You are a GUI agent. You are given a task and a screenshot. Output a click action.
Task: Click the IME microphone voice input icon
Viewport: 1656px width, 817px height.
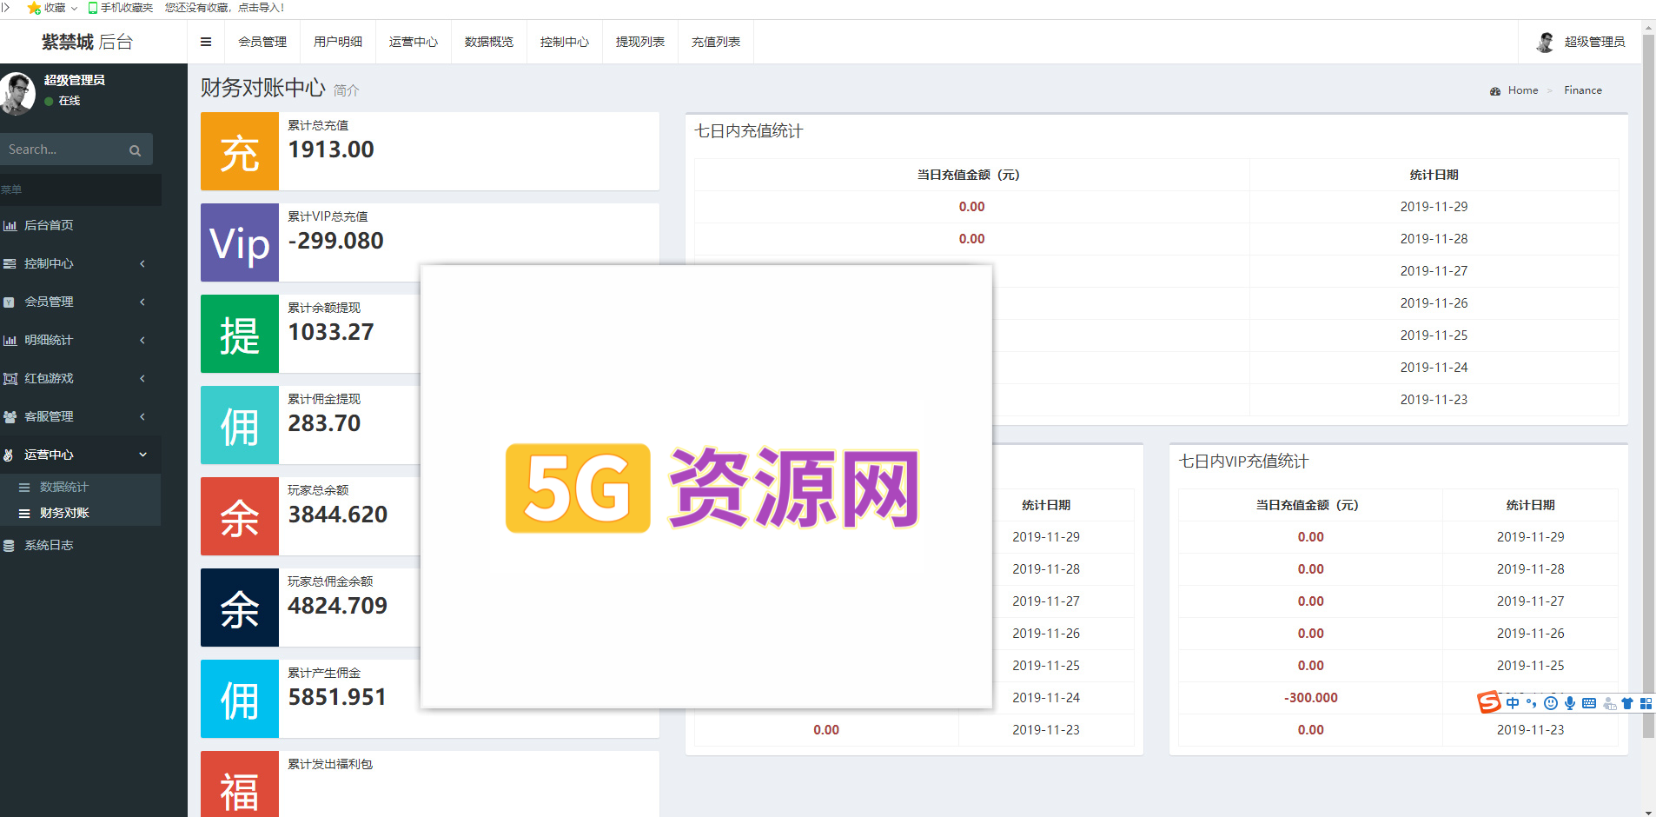click(1570, 703)
